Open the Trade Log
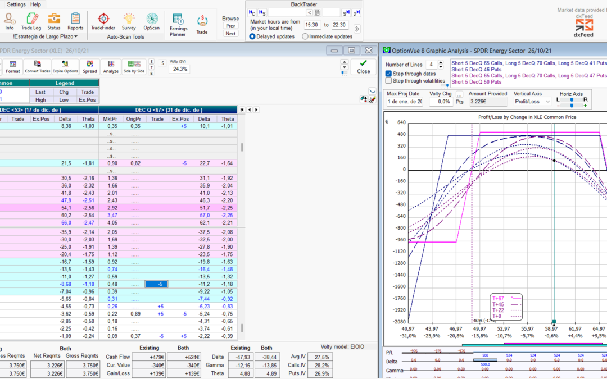Screen dimensions: 607x379 coord(31,21)
